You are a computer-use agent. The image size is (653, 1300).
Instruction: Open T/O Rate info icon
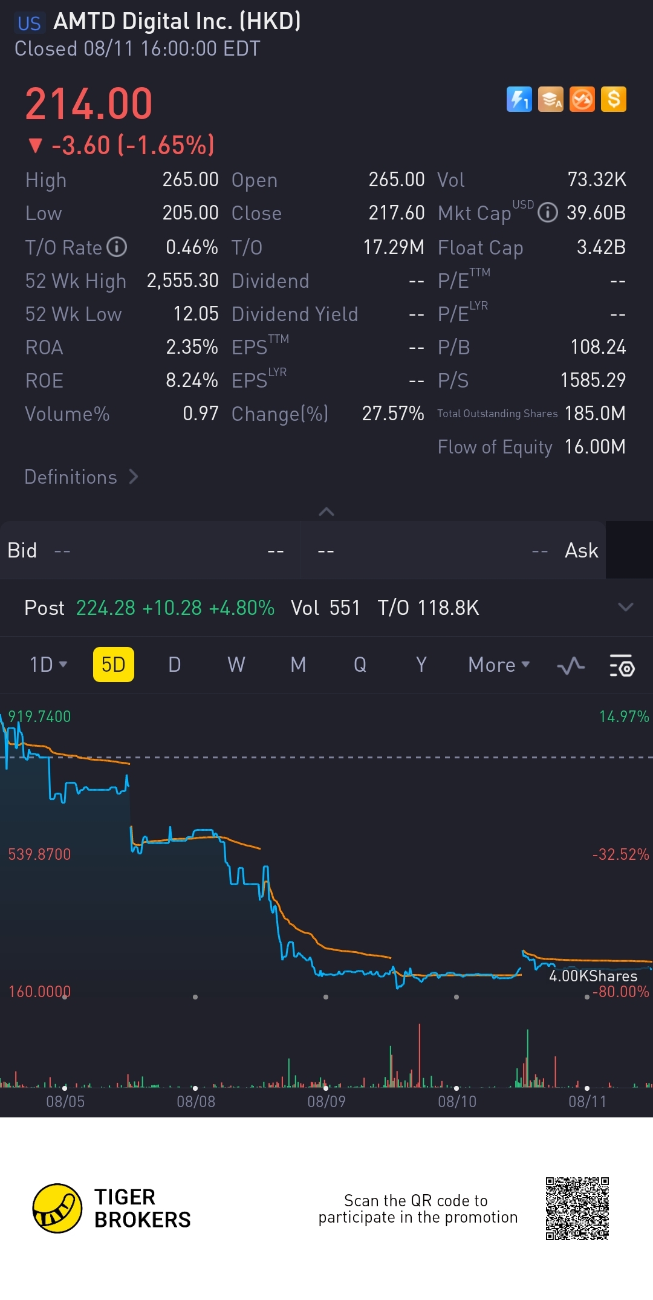tap(117, 247)
